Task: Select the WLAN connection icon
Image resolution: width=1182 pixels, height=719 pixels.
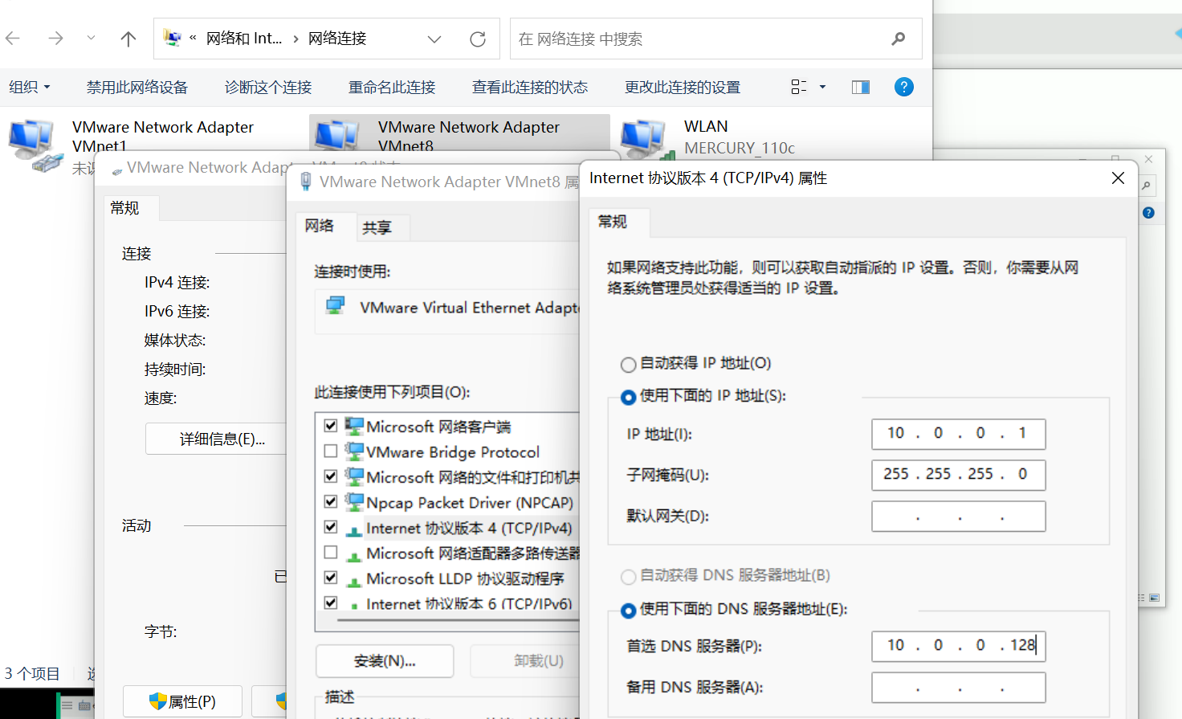Action: (646, 138)
